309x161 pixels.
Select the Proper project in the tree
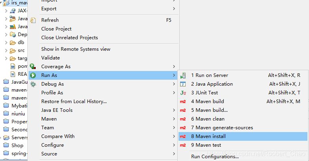19,122
